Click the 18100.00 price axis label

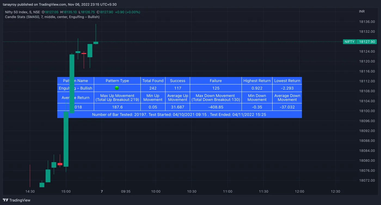pyautogui.click(x=367, y=111)
